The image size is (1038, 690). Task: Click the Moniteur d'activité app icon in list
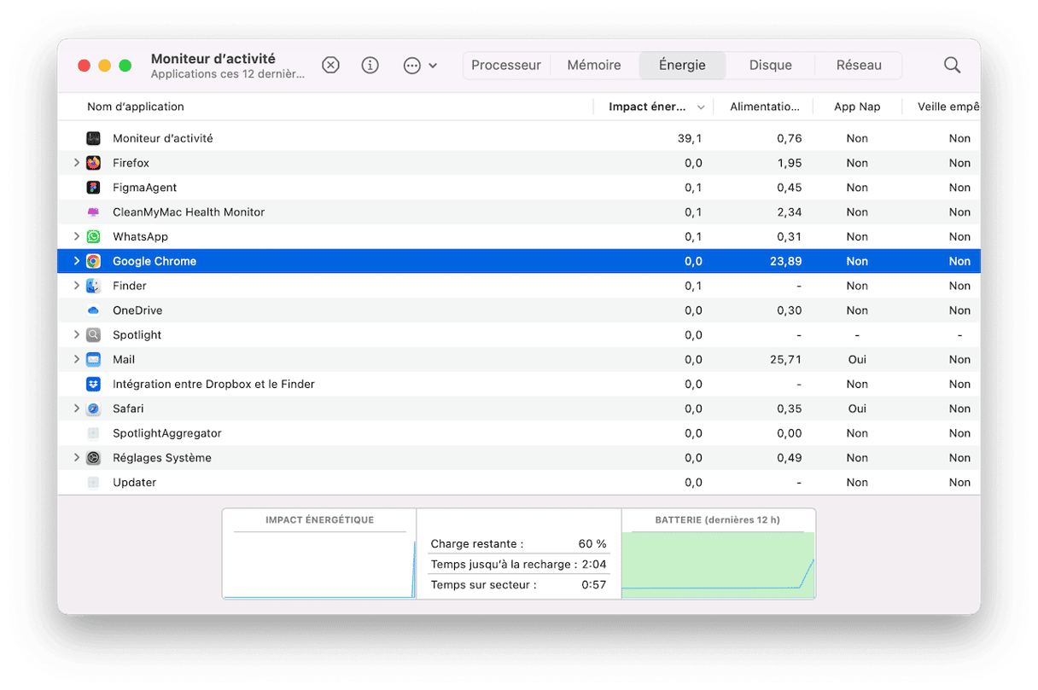[x=94, y=138]
